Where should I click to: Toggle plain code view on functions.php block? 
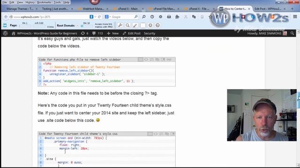tap(146, 60)
